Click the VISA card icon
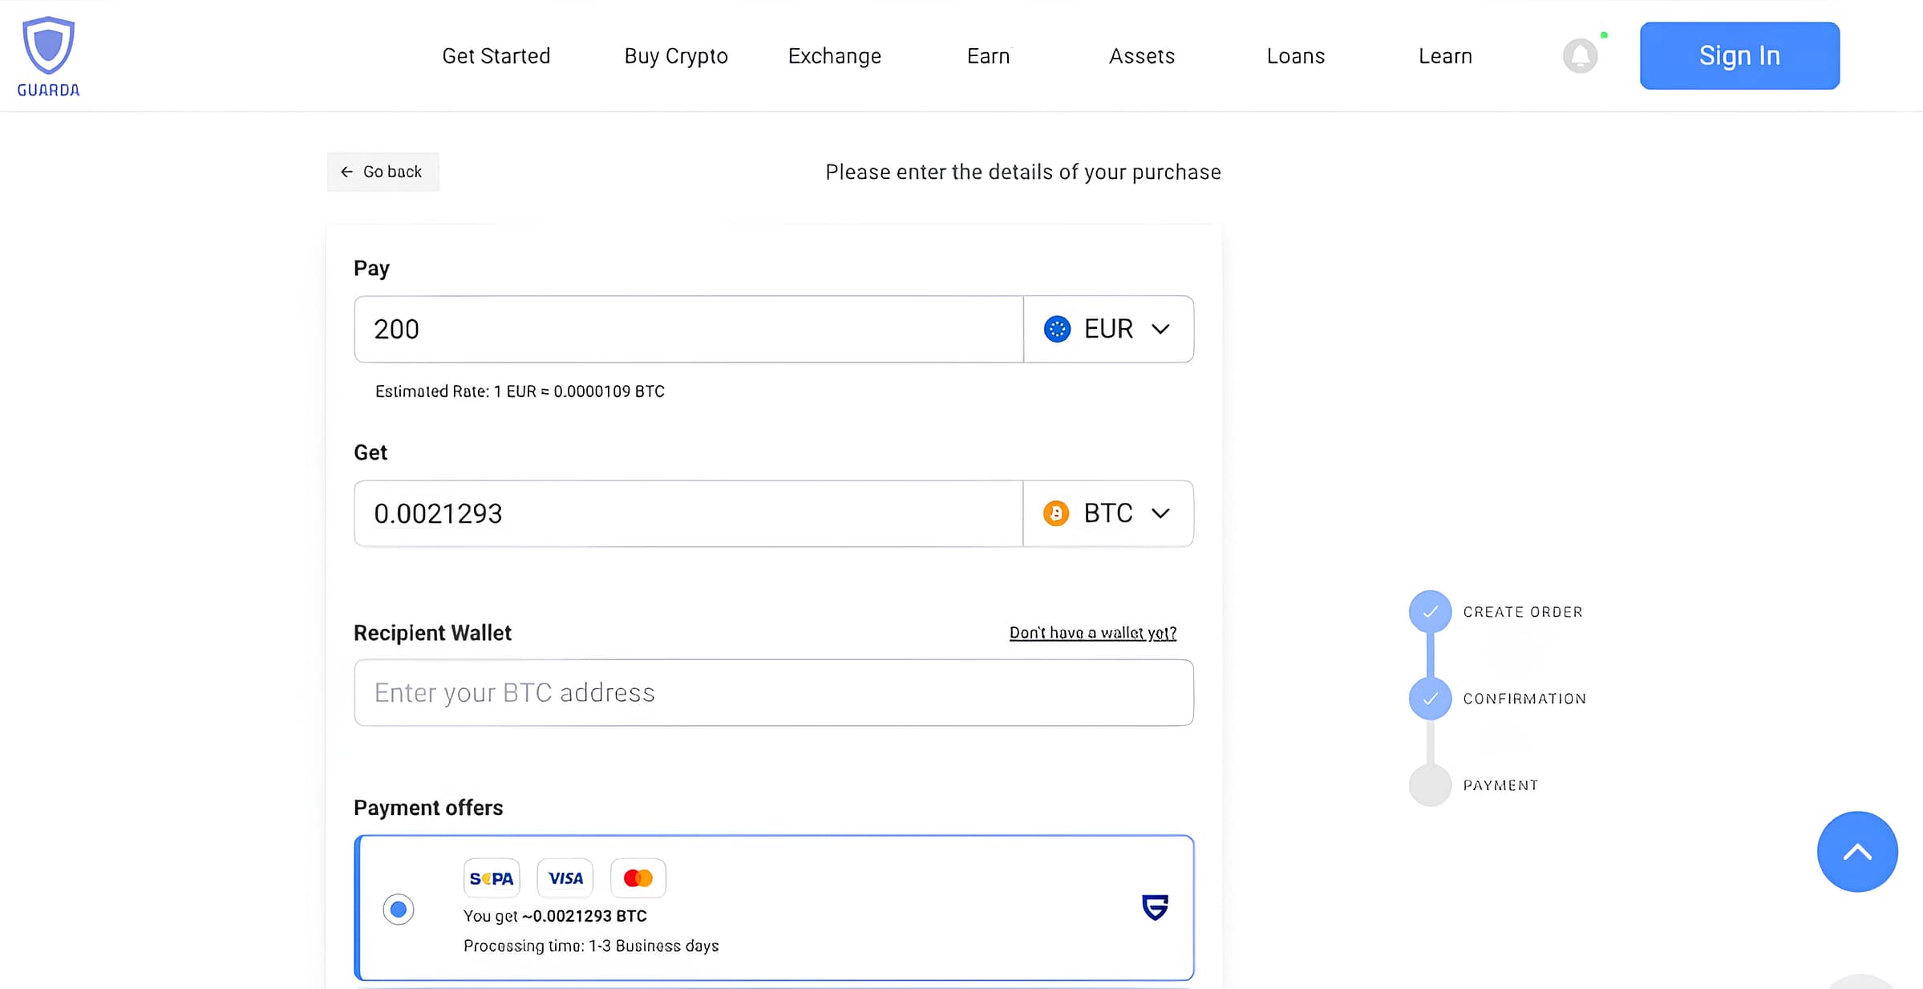 pos(565,878)
